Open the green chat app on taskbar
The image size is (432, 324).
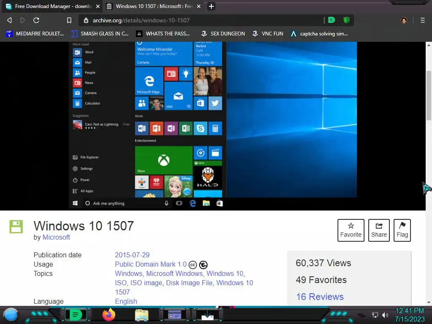(x=76, y=315)
